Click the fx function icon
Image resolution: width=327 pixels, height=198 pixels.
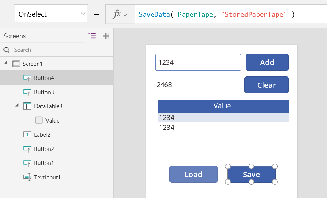(x=117, y=14)
